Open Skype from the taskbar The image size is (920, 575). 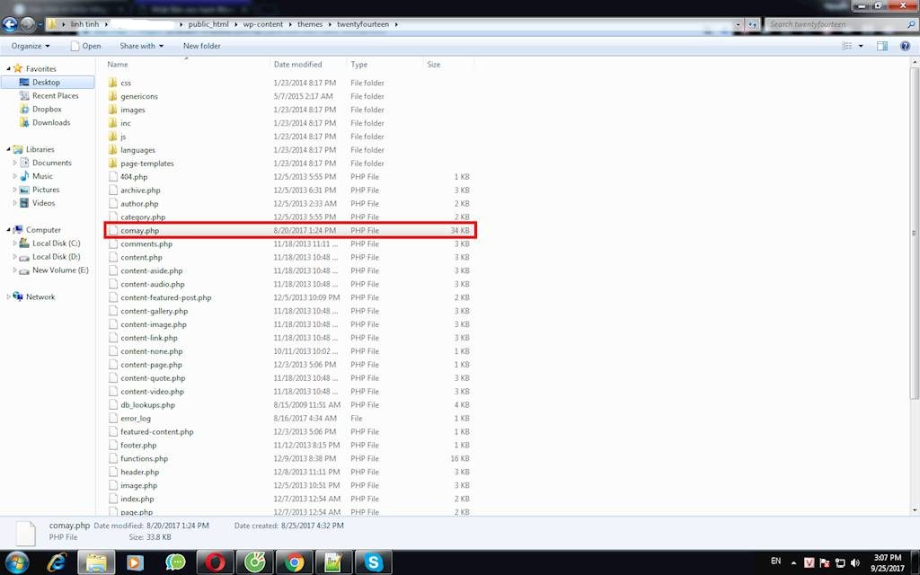pyautogui.click(x=373, y=562)
